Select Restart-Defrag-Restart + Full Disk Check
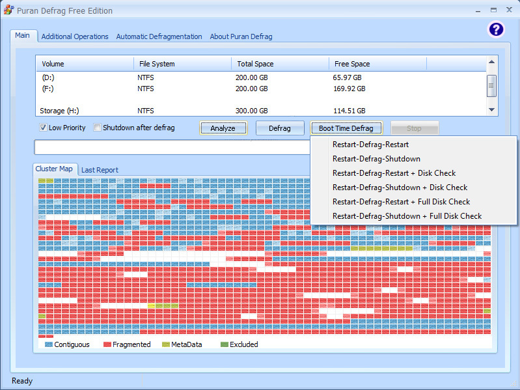520x390 pixels. pos(413,202)
